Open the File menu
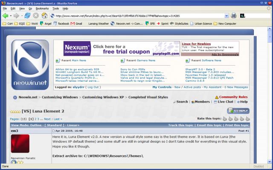The width and height of the screenshot is (273, 170). [x=5, y=9]
